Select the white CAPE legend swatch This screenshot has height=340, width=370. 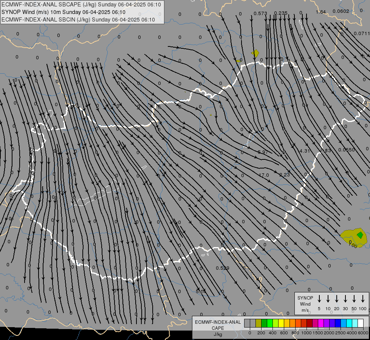(360, 323)
